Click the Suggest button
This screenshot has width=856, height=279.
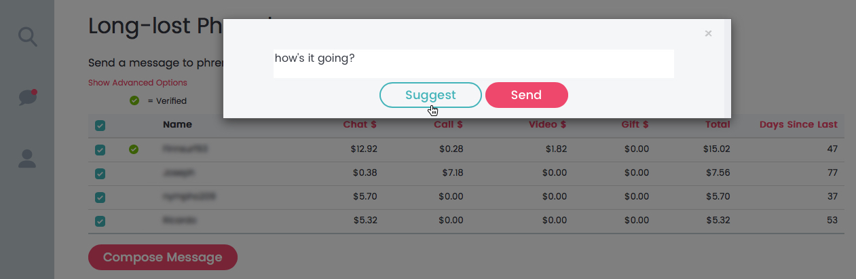[430, 95]
